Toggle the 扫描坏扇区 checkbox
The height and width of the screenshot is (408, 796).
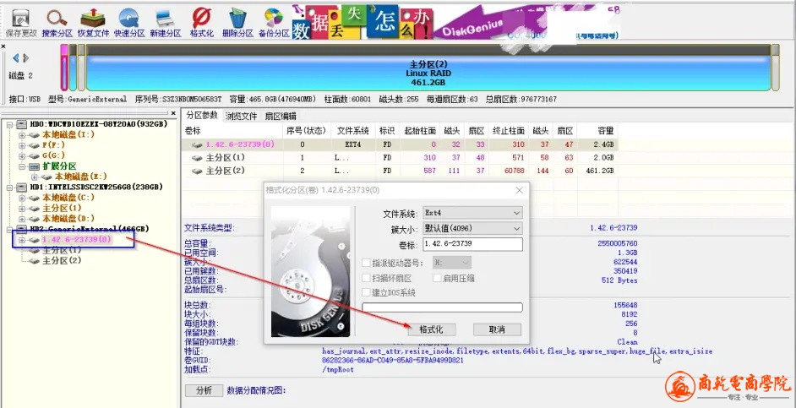(366, 278)
